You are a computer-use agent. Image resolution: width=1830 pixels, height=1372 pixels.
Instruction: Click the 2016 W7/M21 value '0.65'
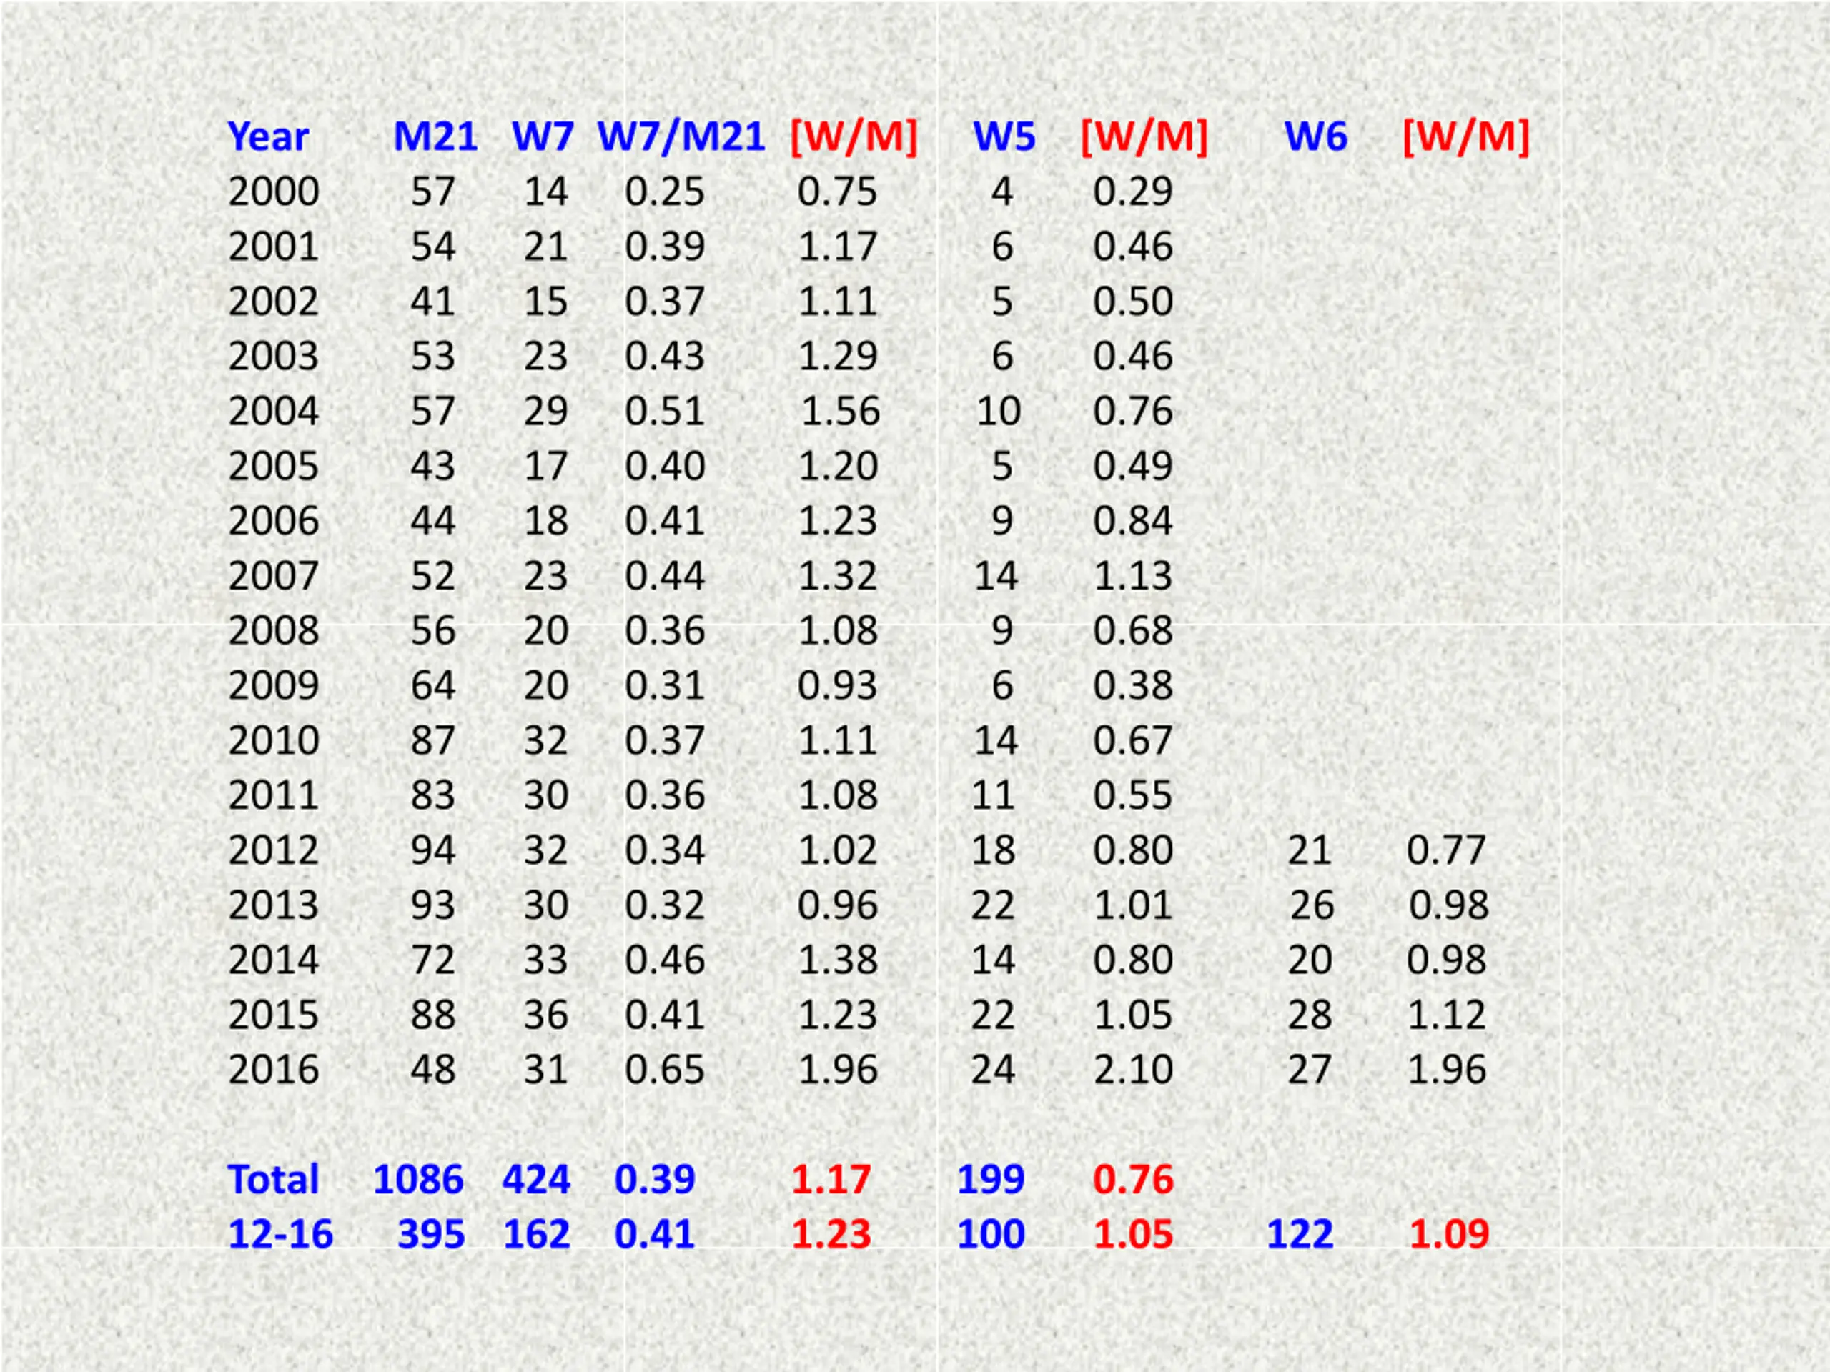[664, 1069]
